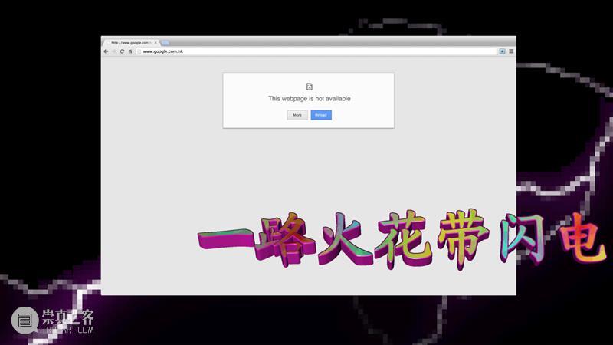Click the forward navigation arrow
613x345 pixels.
pos(113,51)
